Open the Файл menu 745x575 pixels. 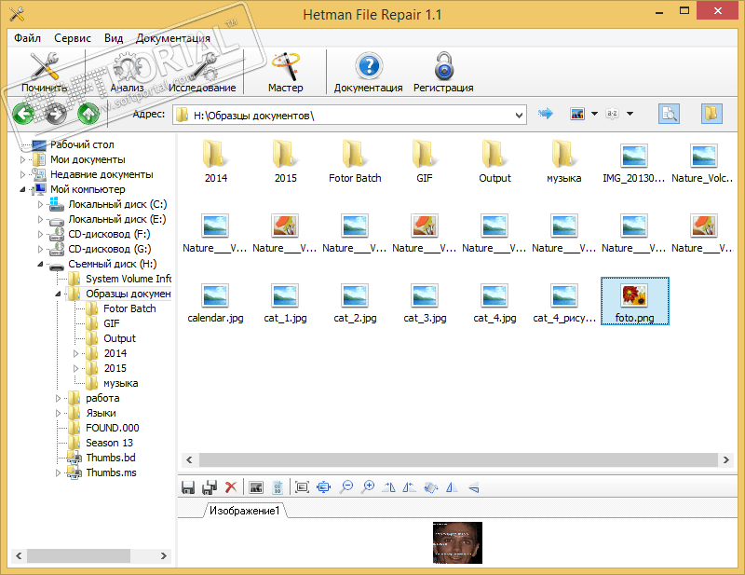(x=28, y=38)
